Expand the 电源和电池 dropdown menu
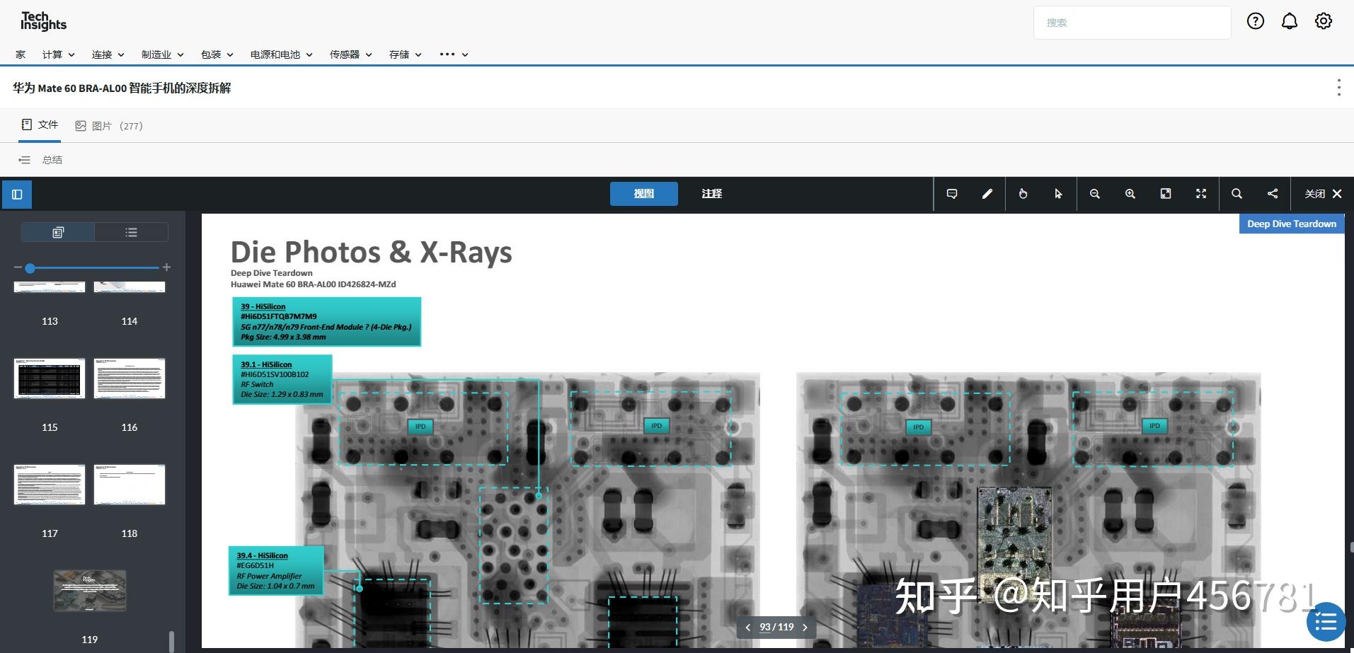This screenshot has height=653, width=1354. 282,54
